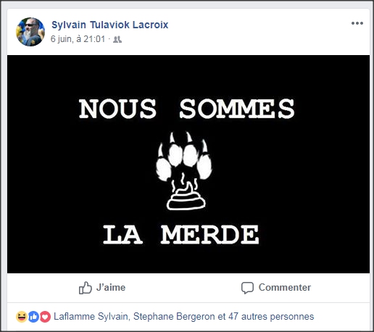Viewport: 374px width, 332px height.
Task: Click the J'aime button label
Action: (111, 288)
